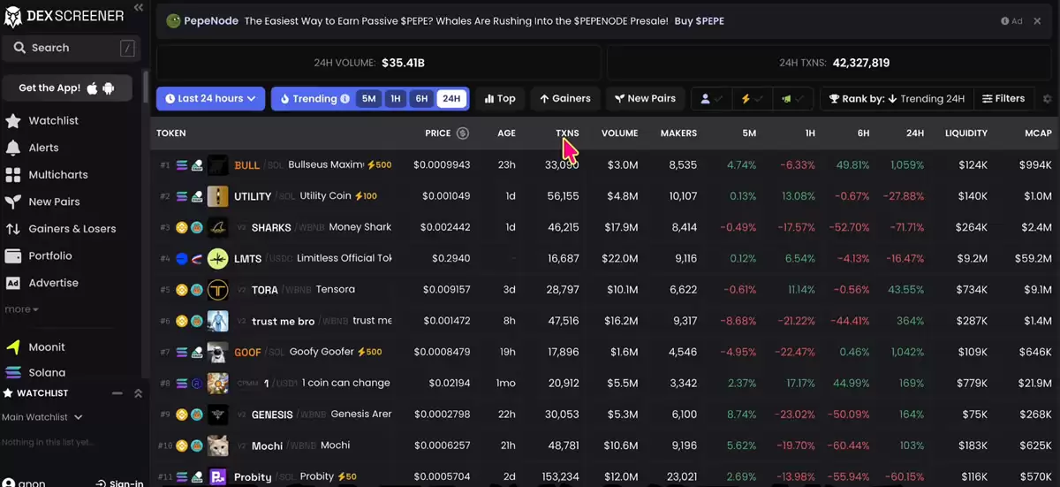Open the Portfolio wallet icon
Image resolution: width=1060 pixels, height=487 pixels.
[x=13, y=256]
